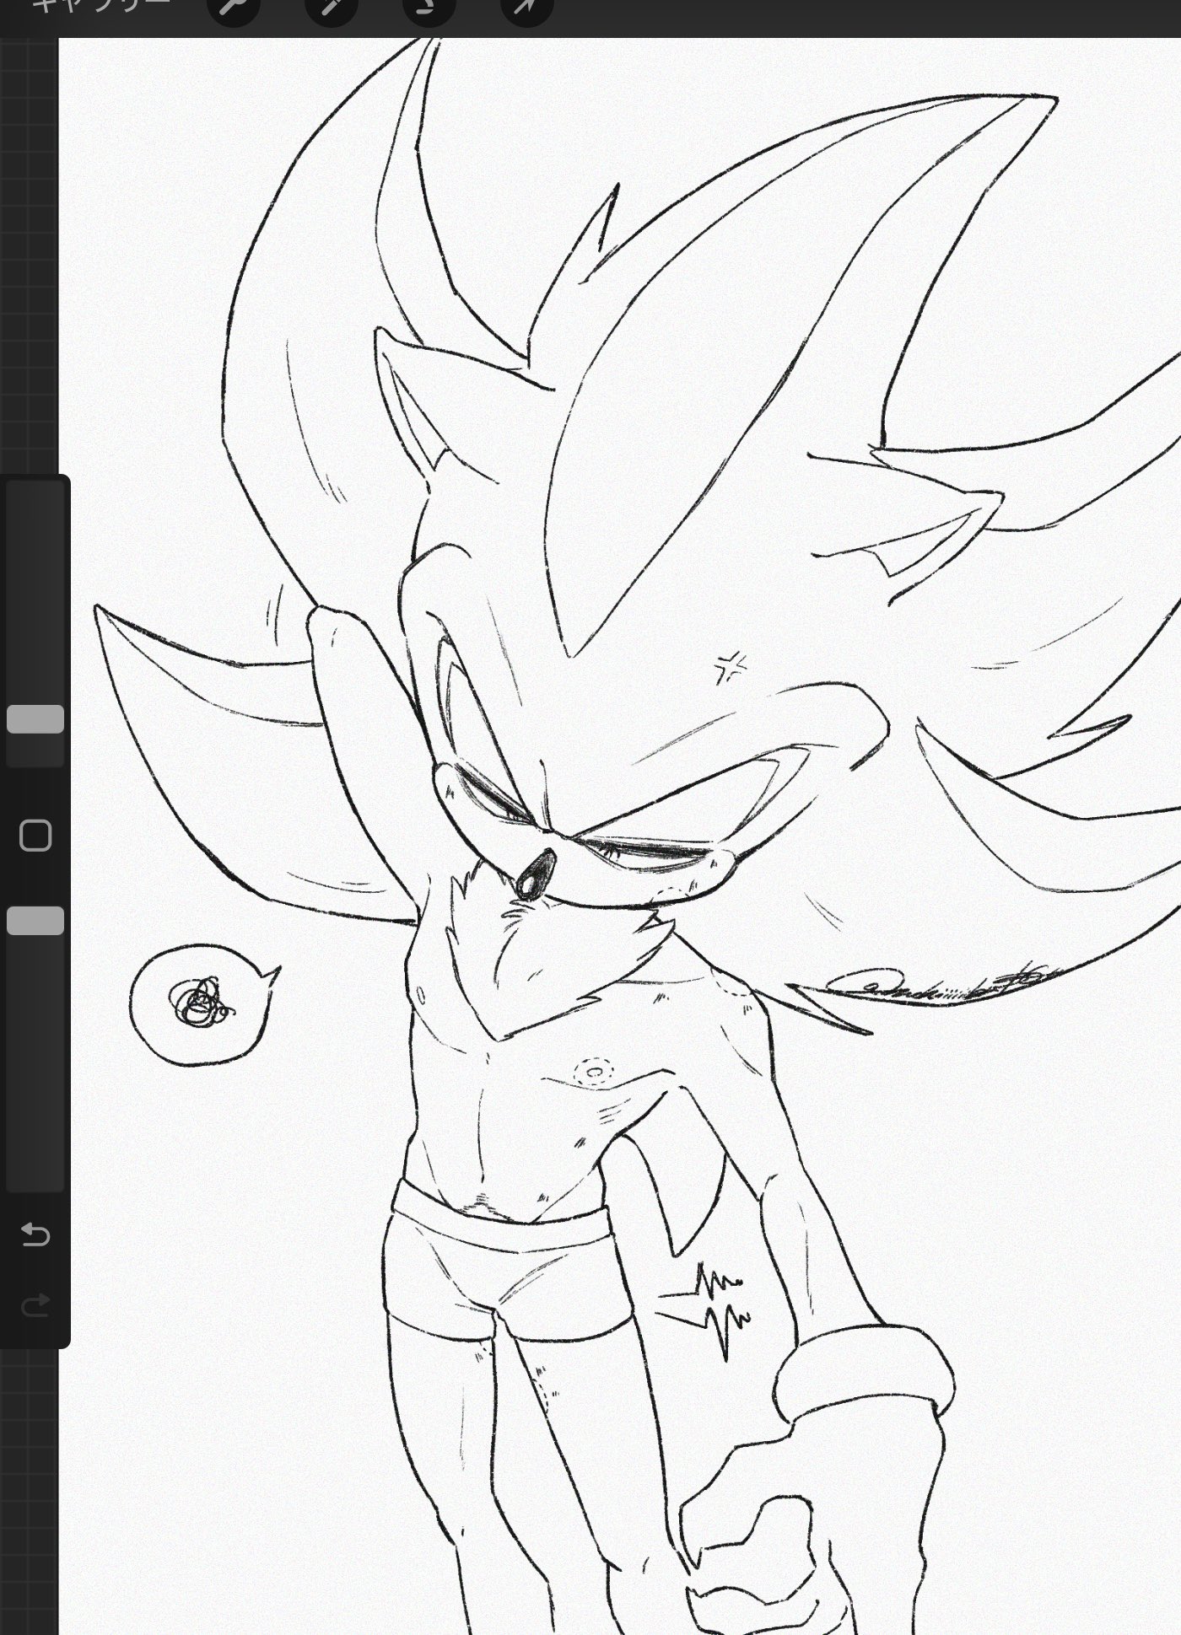Image resolution: width=1181 pixels, height=1635 pixels.
Task: Click the brush opacity slider handle
Action: pos(35,921)
